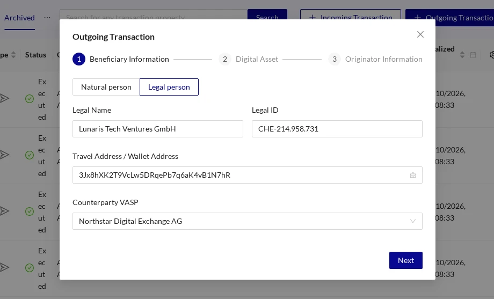Screen dimensions: 494x299
Task: Click the Outgoing Transaction button in header
Action: pyautogui.click(x=449, y=17)
